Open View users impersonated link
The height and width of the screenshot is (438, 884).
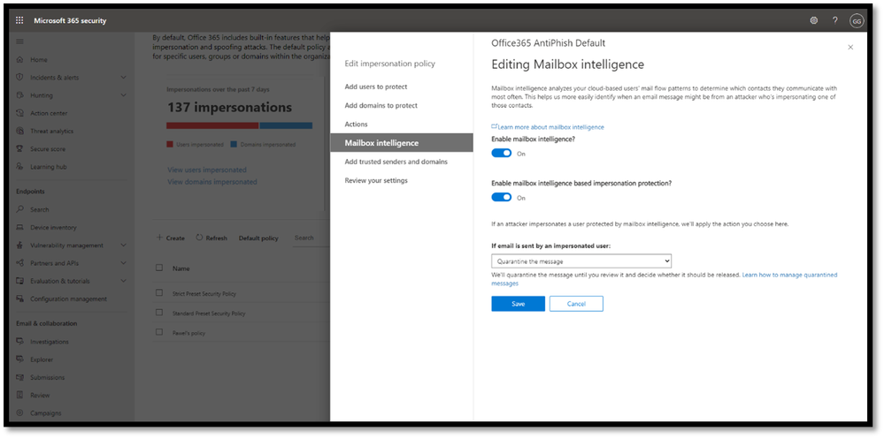coord(207,170)
